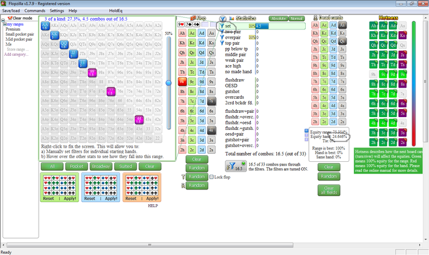
Task: Open the Help menu
Action: coord(73,10)
